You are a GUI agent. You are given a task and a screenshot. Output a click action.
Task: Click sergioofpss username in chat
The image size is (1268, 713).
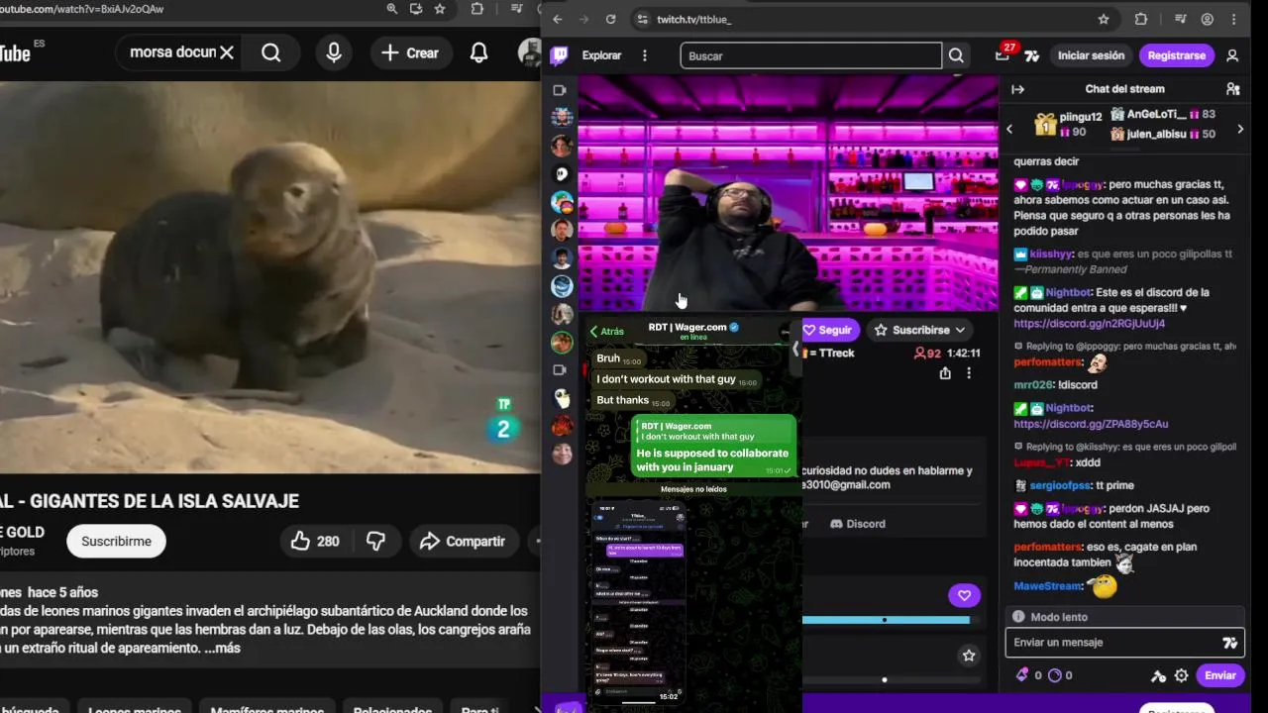[1061, 485]
